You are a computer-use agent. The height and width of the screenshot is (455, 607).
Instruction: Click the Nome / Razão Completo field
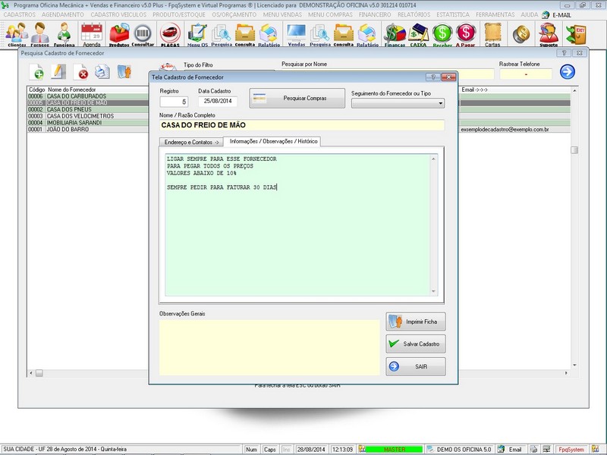coord(301,125)
